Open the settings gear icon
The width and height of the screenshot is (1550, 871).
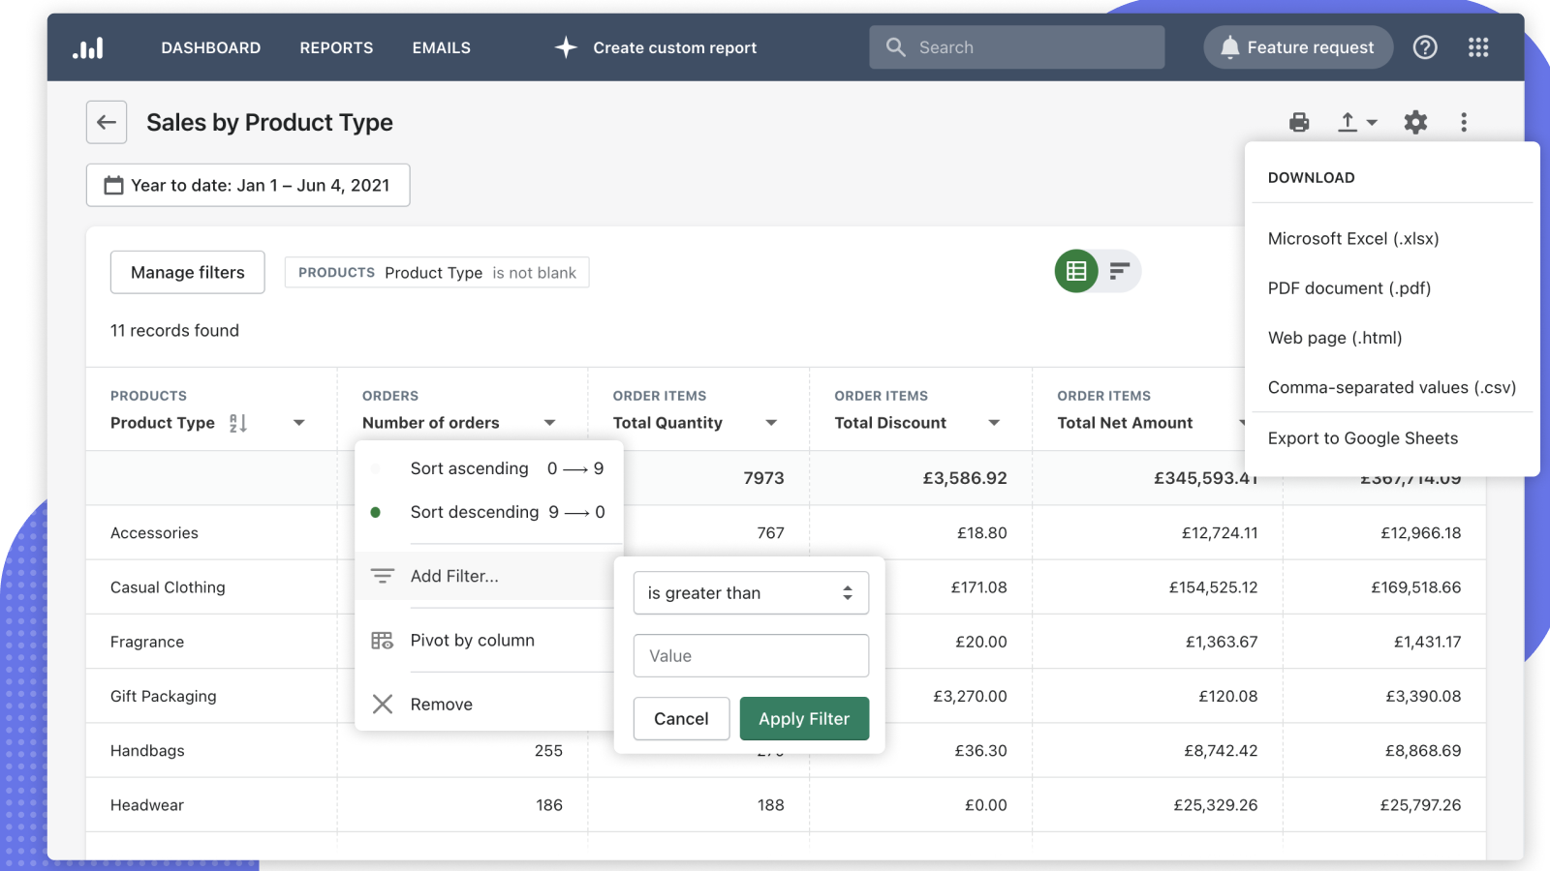click(1415, 122)
